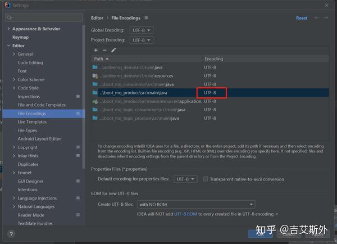Click resources folder icon of activemq_demo row
This screenshot has width=337, height=244.
[x=95, y=76]
